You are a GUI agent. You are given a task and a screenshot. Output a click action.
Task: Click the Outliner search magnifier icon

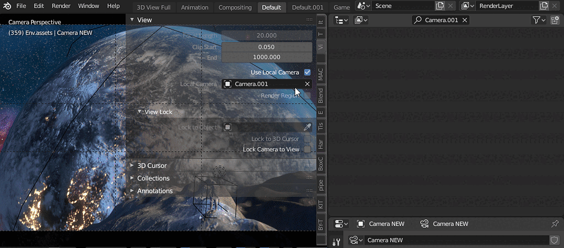point(418,20)
